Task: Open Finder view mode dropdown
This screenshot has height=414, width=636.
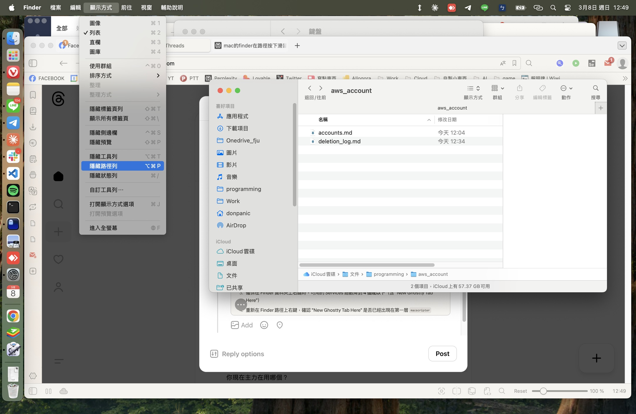Action: coord(473,88)
